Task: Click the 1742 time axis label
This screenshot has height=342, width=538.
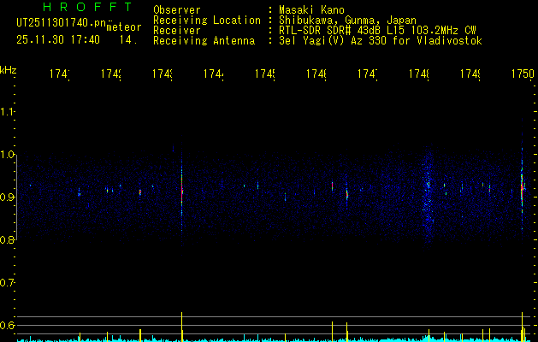Action: coord(111,74)
